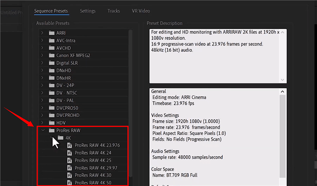Click the 4K subfolder under ProRes RAW
This screenshot has width=317, height=186.
point(68,138)
